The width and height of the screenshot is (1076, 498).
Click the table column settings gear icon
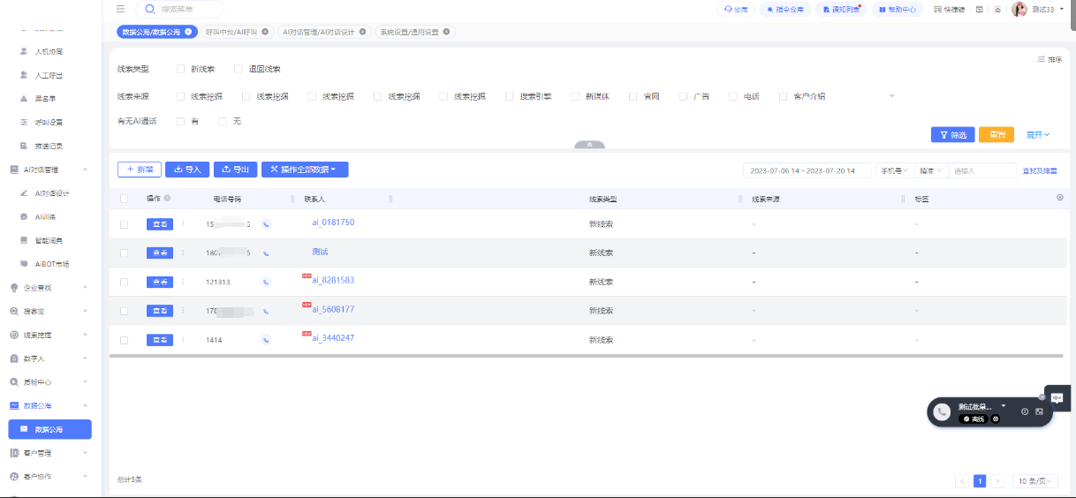1060,198
